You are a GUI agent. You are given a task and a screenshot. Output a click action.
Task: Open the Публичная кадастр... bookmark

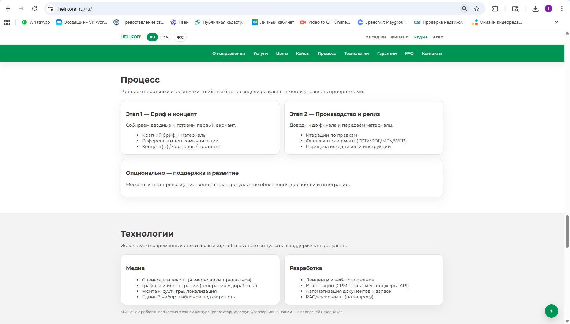(220, 22)
